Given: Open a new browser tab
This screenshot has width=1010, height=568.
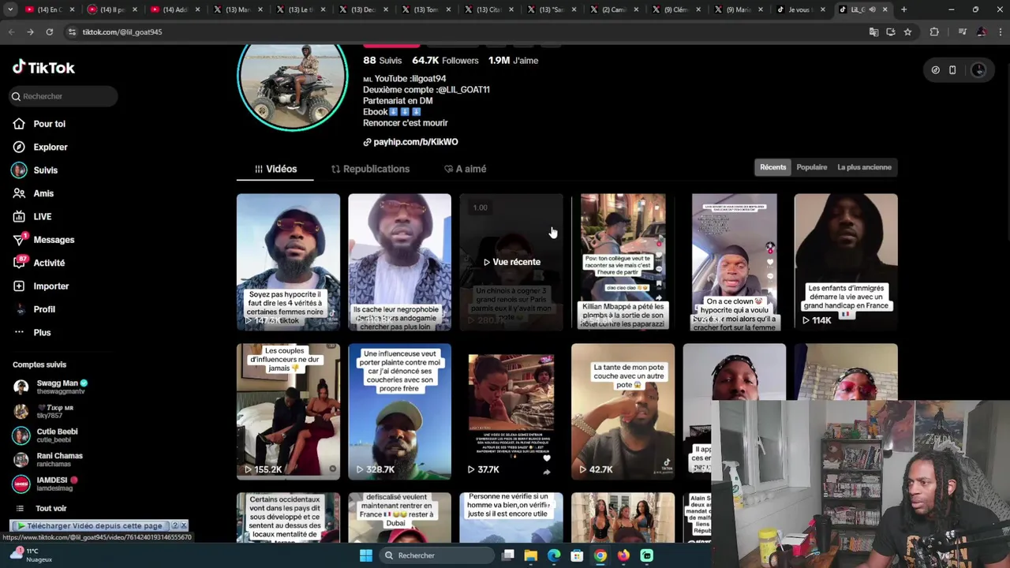Looking at the screenshot, I should [903, 9].
